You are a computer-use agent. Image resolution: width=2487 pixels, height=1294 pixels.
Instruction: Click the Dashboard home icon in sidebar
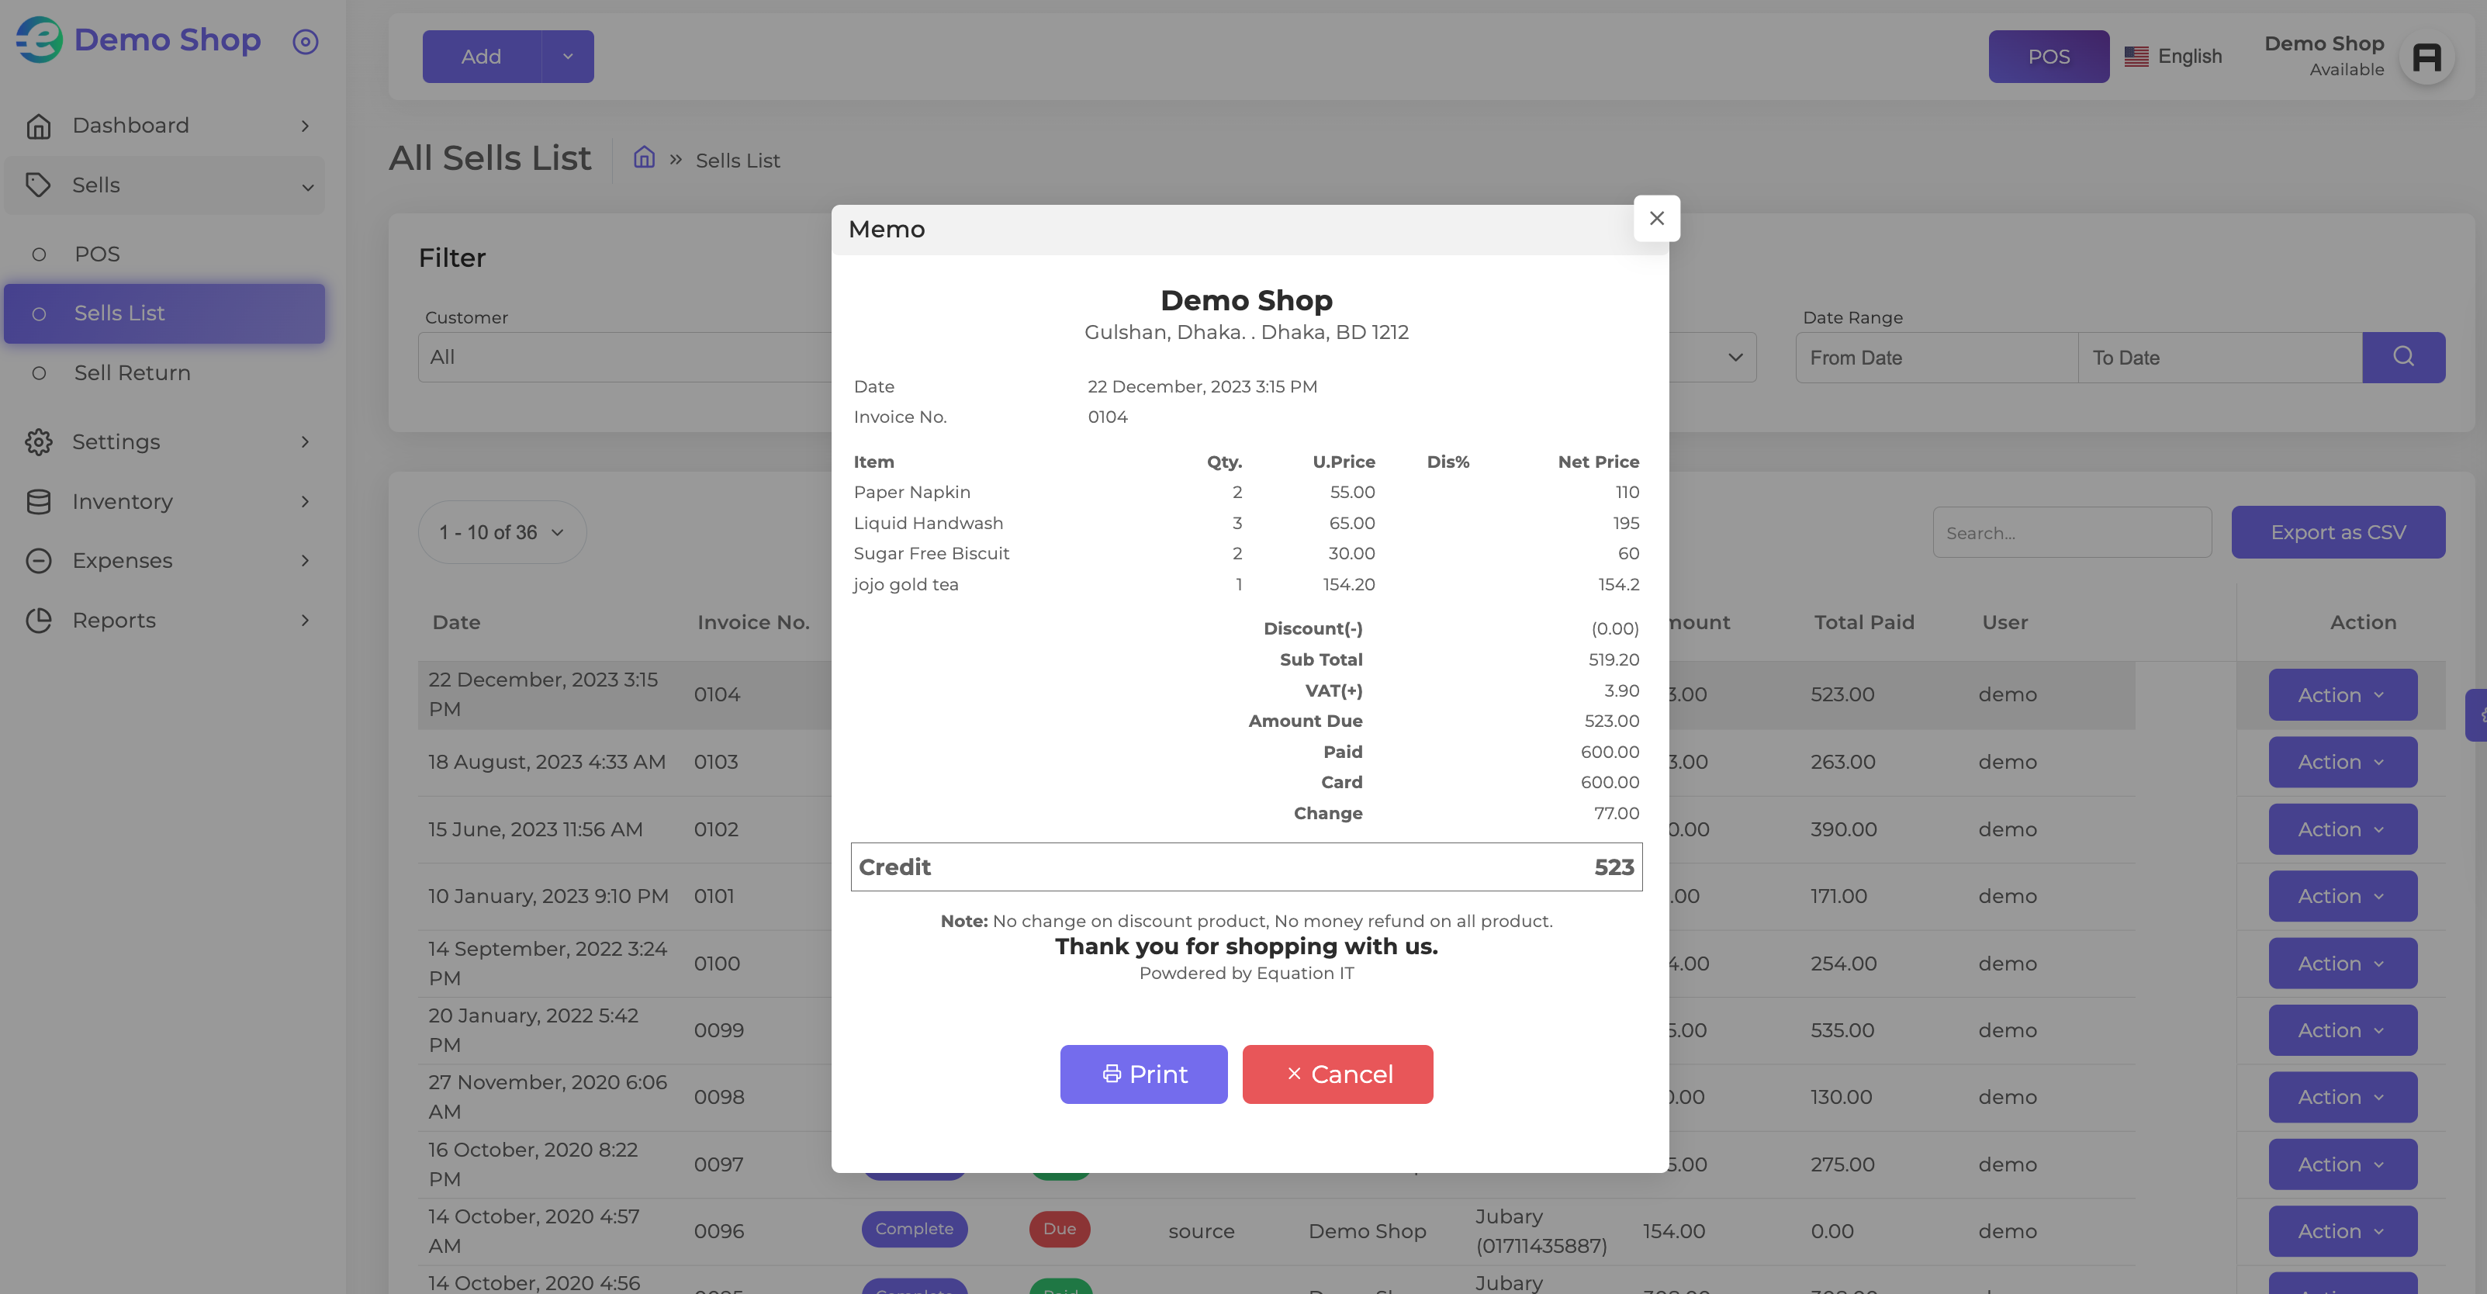[39, 126]
